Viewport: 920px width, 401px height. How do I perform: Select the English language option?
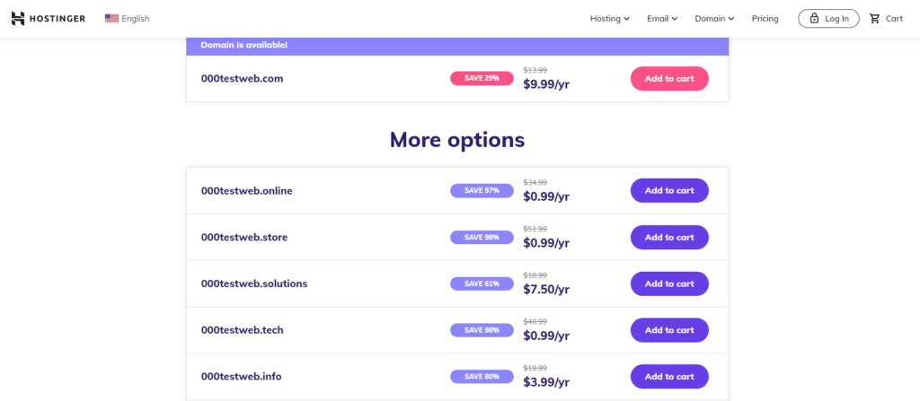[x=136, y=18]
